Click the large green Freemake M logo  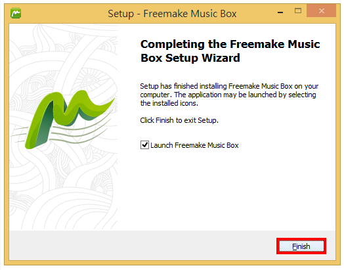(70, 119)
